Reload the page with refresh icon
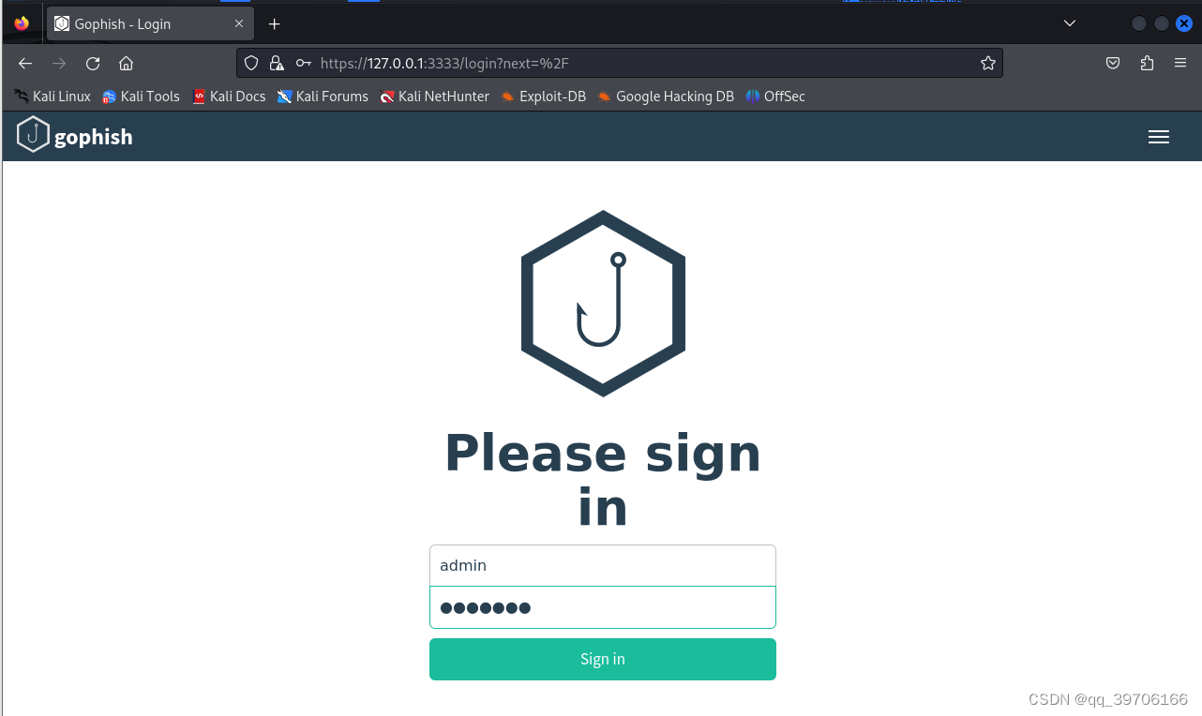This screenshot has height=716, width=1202. click(x=93, y=64)
